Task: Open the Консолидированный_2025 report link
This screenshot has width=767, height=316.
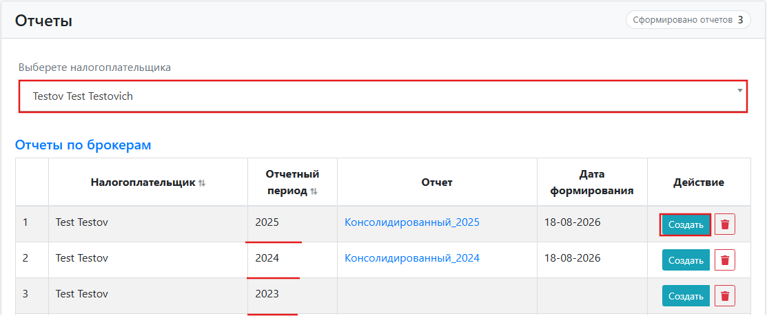Action: pos(412,222)
